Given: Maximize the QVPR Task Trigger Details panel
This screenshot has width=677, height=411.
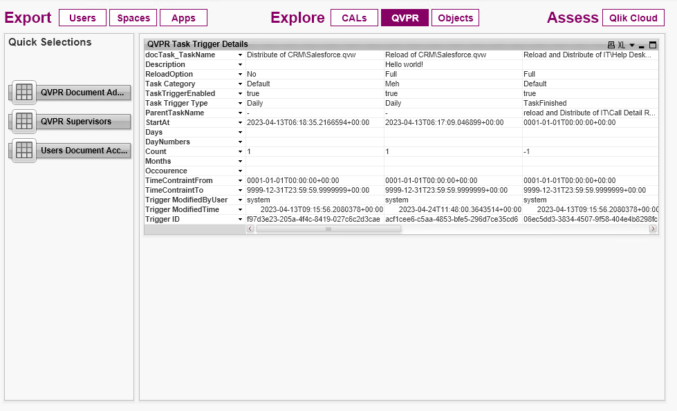Looking at the screenshot, I should click(x=652, y=45).
